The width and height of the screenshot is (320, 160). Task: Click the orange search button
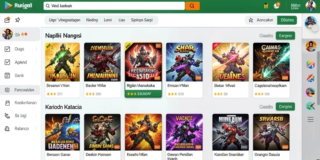[x=192, y=6]
